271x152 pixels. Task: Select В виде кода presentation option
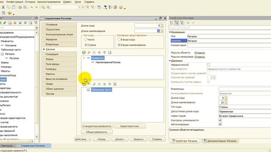coord(119,39)
